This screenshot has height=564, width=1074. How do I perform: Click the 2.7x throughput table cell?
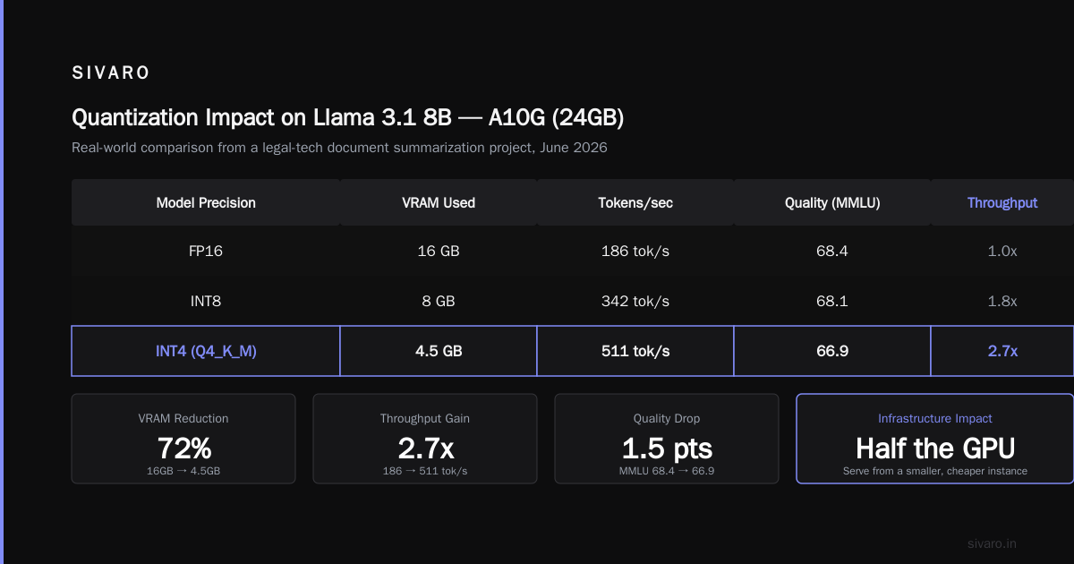[1002, 351]
